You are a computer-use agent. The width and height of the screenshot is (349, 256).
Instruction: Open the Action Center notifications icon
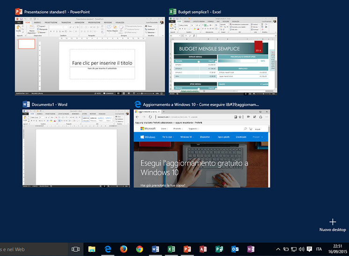tap(309, 249)
